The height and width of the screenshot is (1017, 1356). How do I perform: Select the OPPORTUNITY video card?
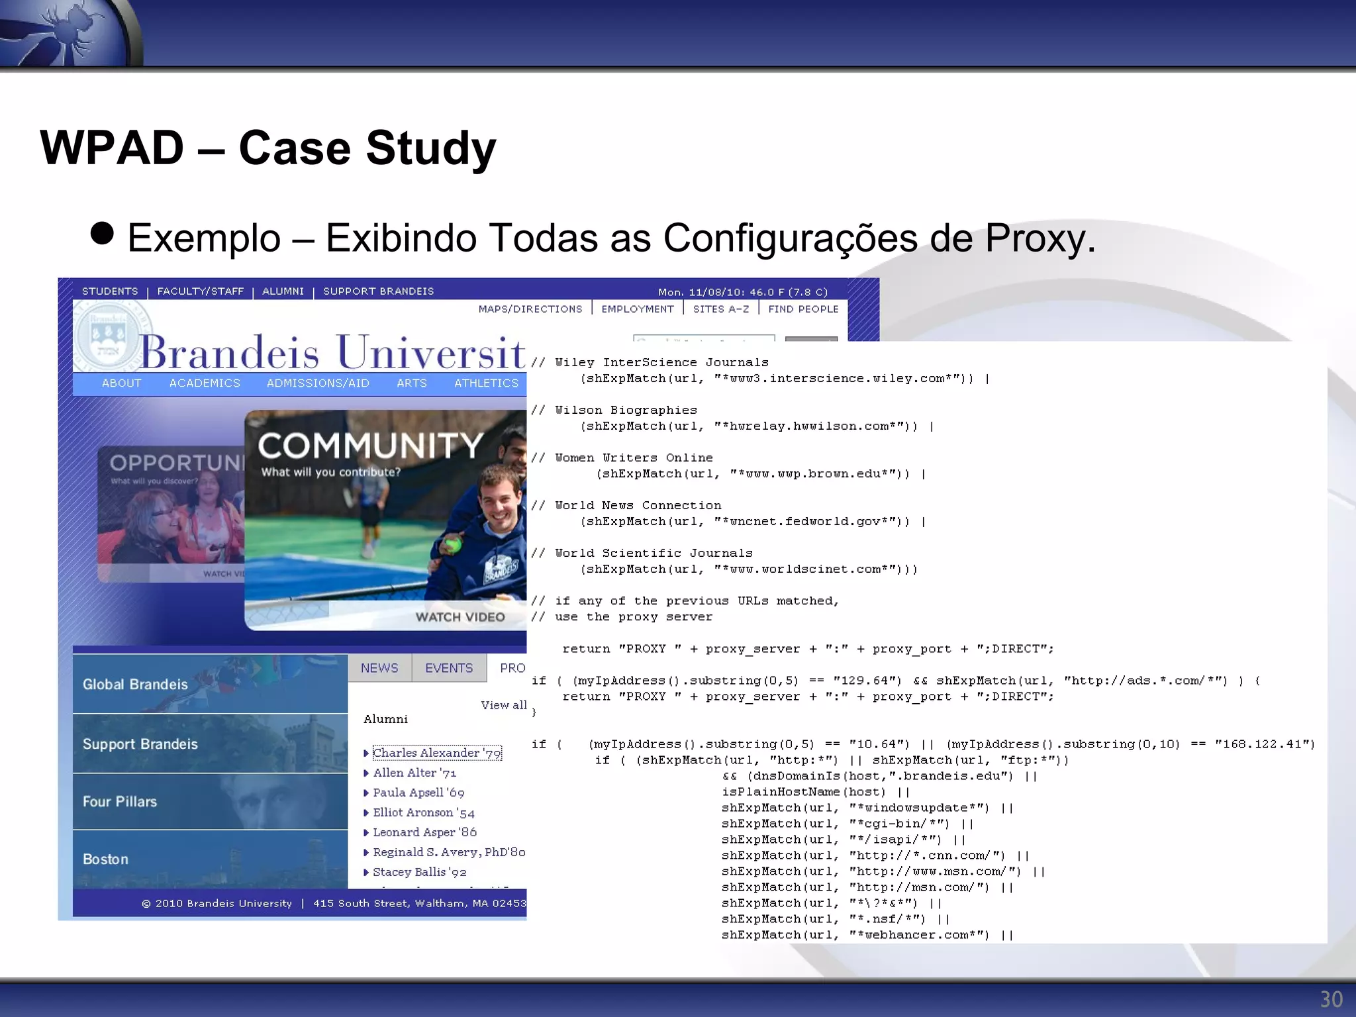coord(171,514)
